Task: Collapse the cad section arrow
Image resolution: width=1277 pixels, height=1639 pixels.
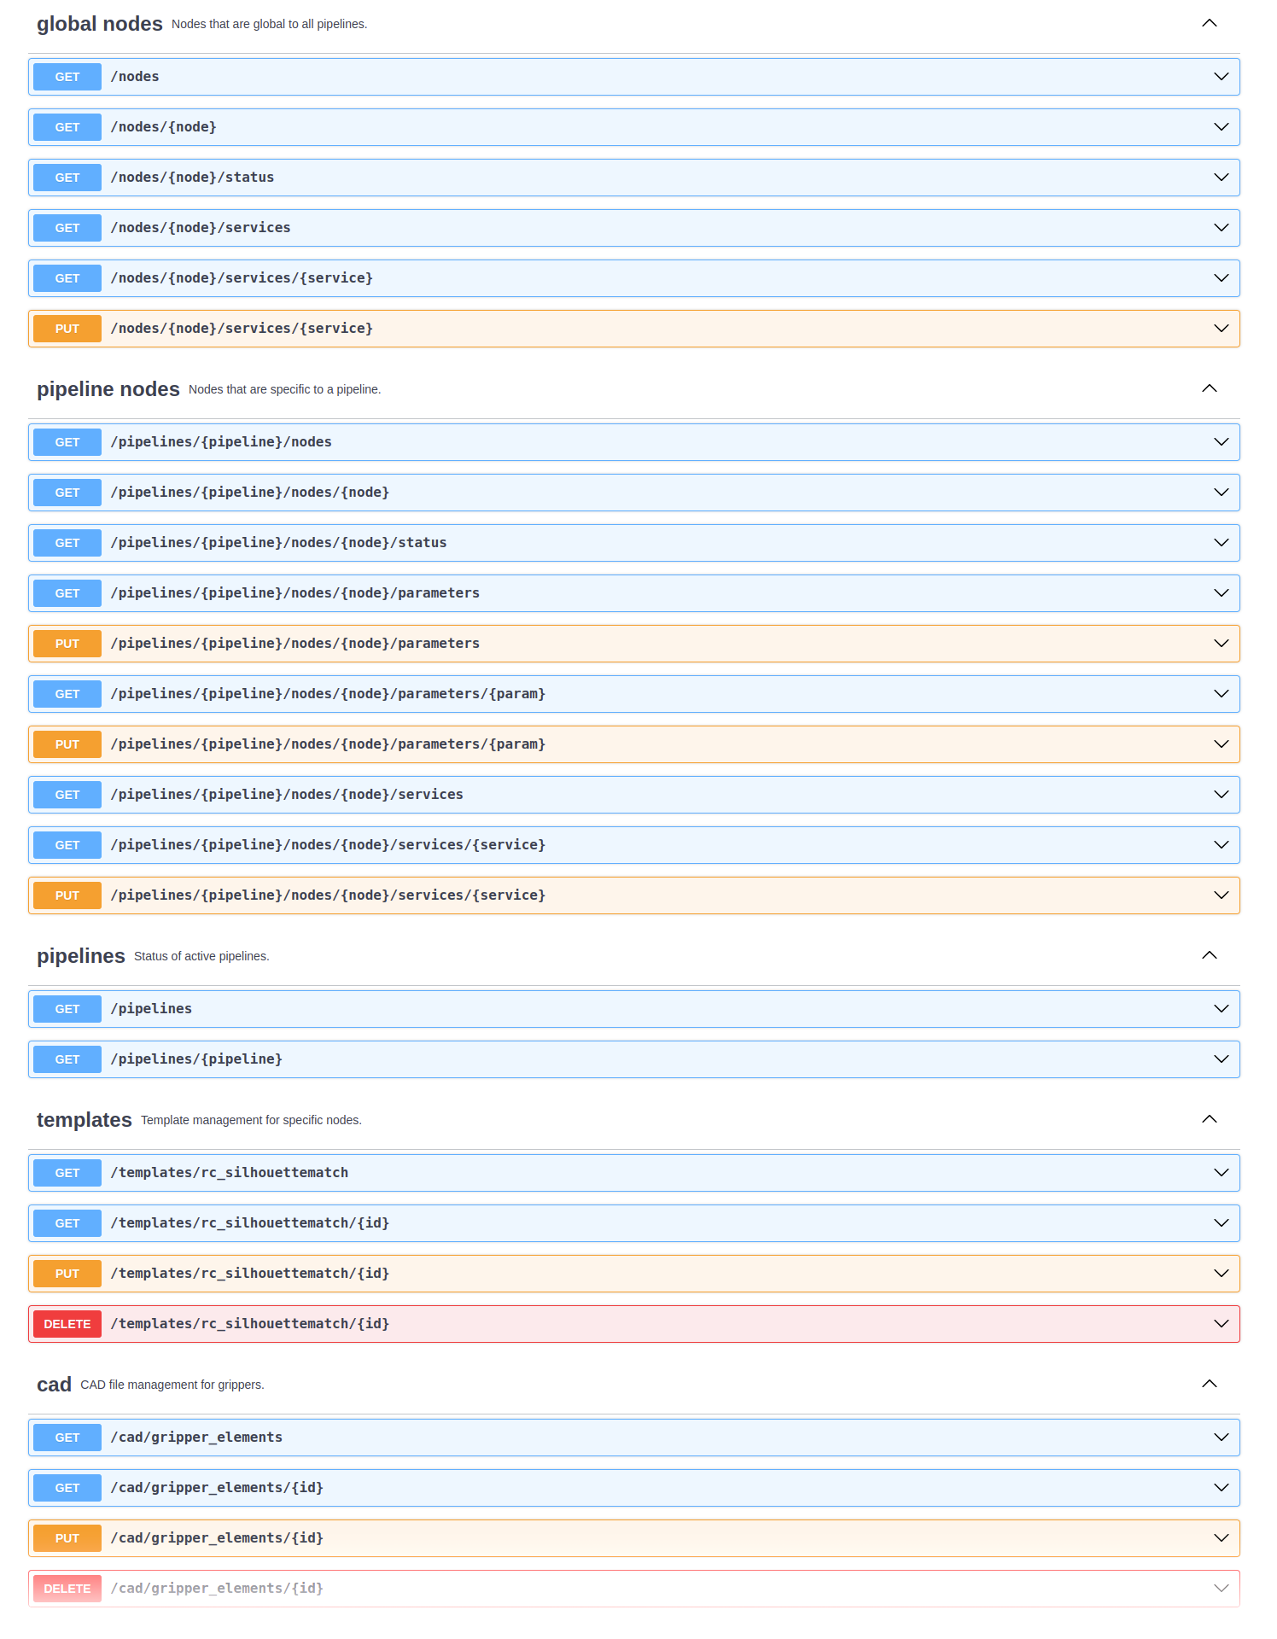Action: pyautogui.click(x=1209, y=1385)
